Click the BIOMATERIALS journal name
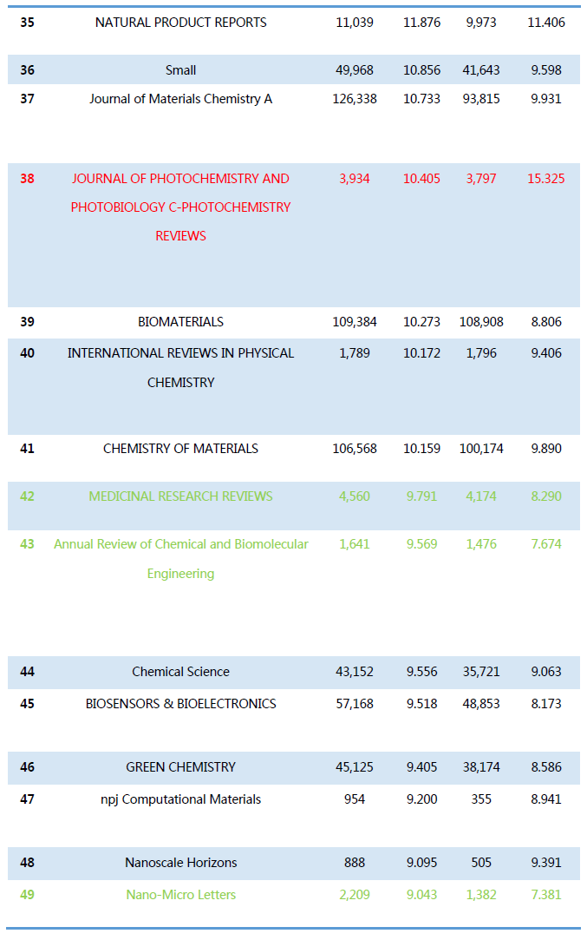This screenshot has width=587, height=940. coord(180,322)
